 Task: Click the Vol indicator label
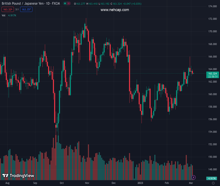4,15
